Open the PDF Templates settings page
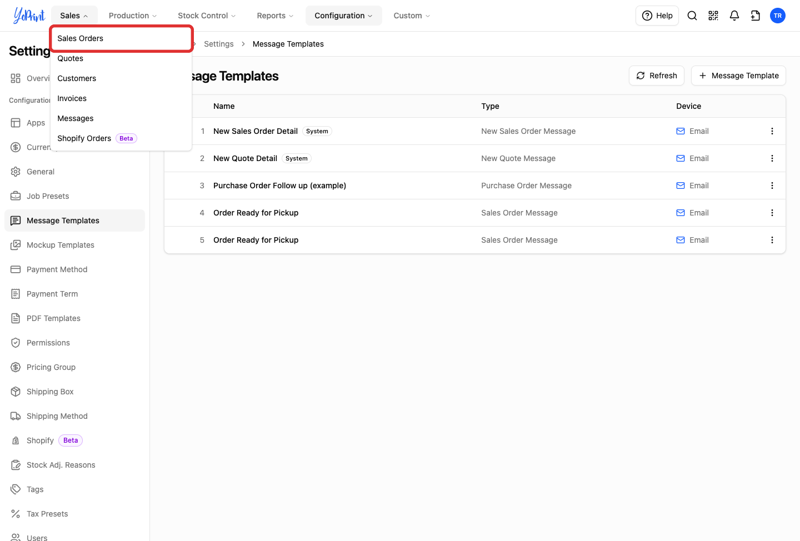The width and height of the screenshot is (800, 541). 74,318
